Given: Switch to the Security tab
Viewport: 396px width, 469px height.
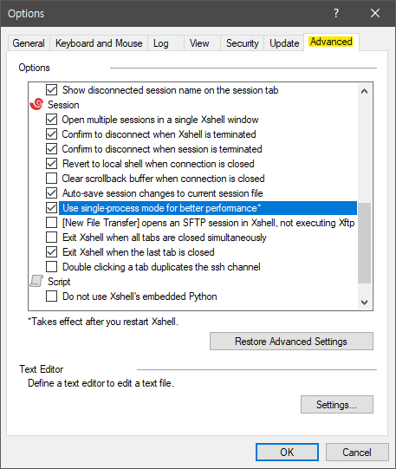Looking at the screenshot, I should 242,43.
